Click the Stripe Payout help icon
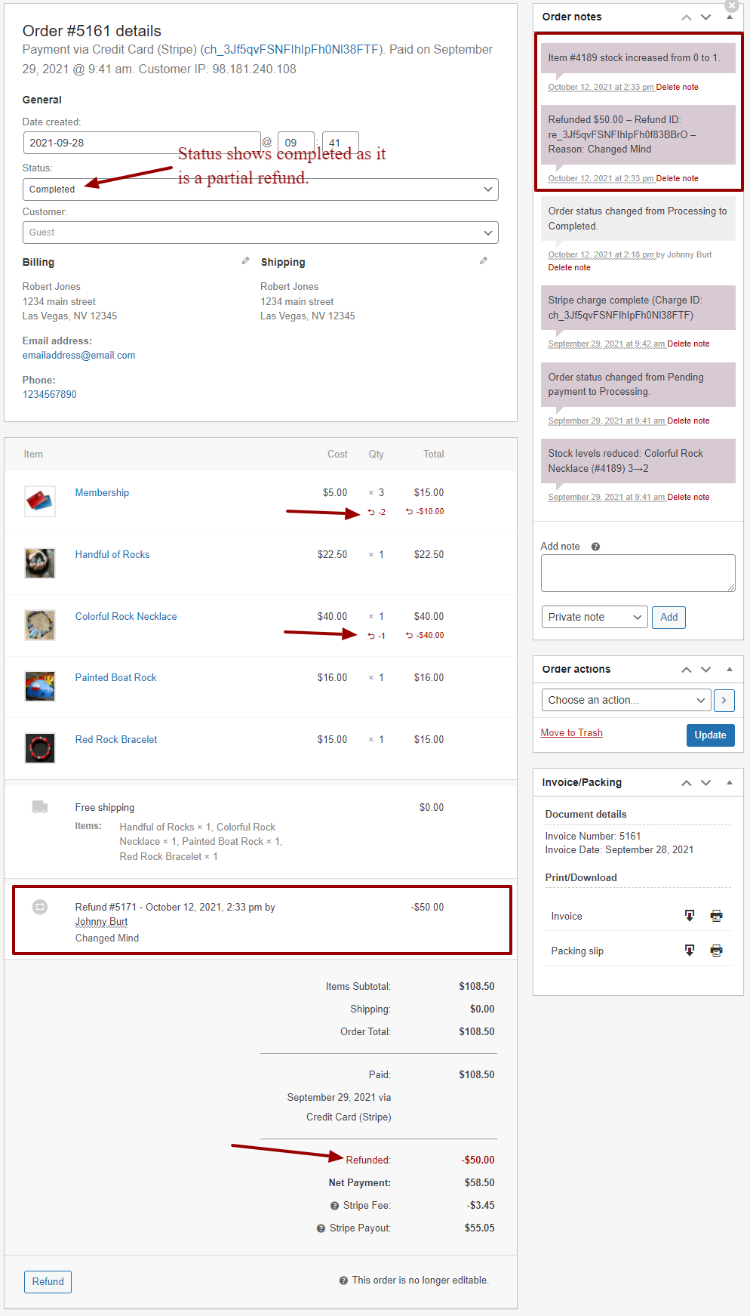Screen dimensions: 750x1316 pos(321,1228)
